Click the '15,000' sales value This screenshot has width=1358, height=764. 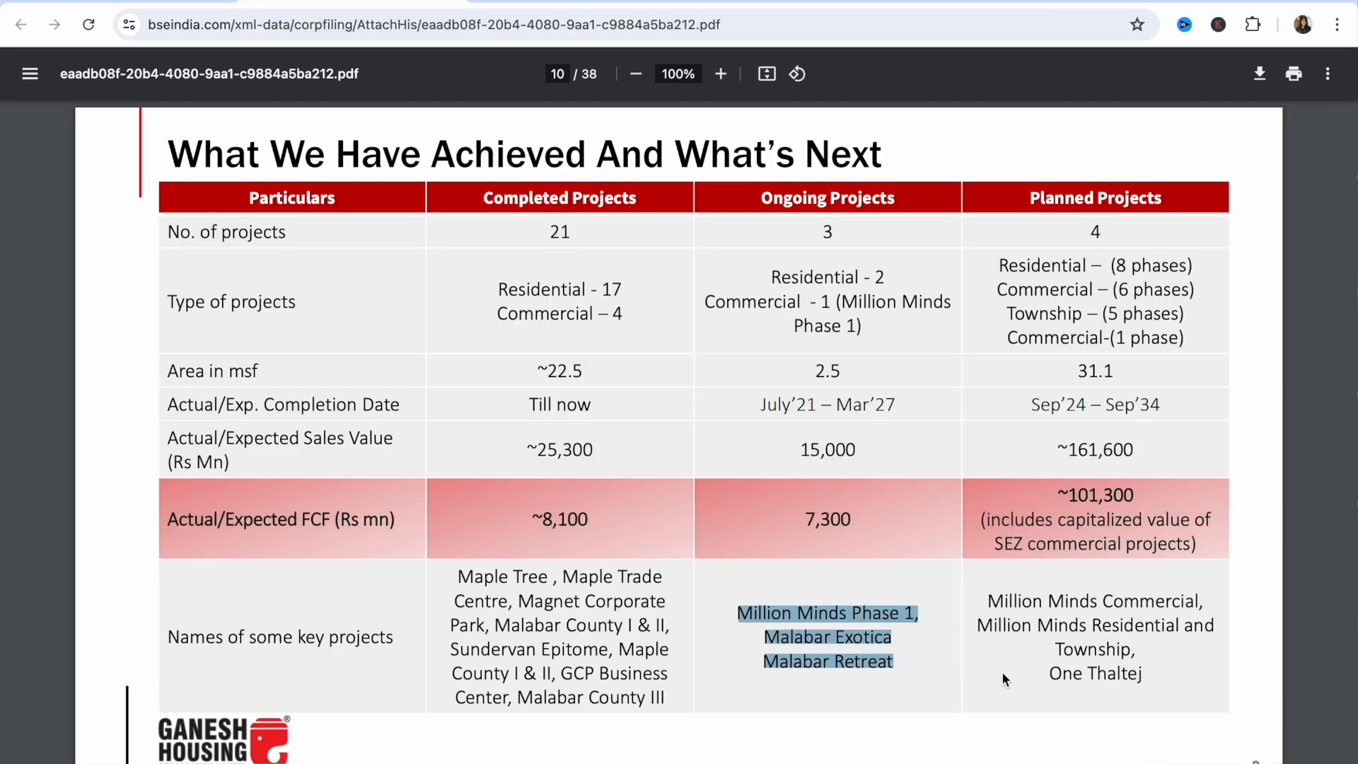coord(828,450)
